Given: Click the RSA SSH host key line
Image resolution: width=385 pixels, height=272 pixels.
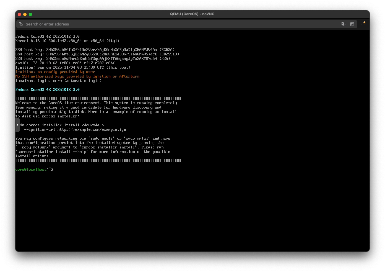Looking at the screenshot, I should pyautogui.click(x=93, y=59).
